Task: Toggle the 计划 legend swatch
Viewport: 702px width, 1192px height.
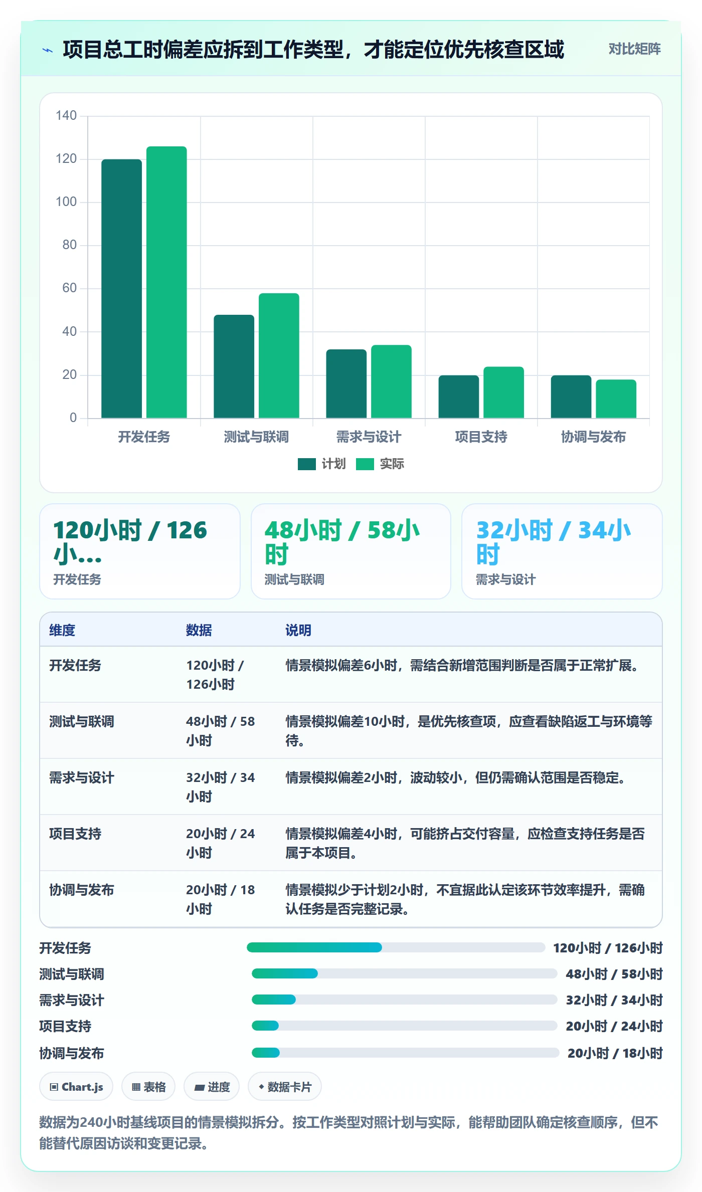Action: (x=306, y=464)
